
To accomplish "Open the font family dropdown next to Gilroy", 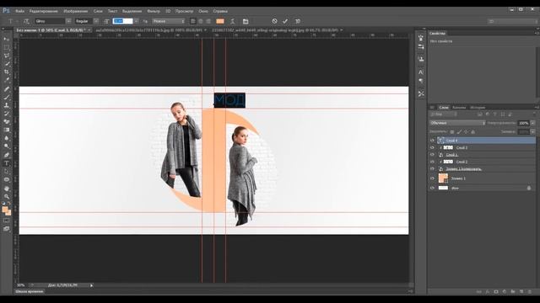I will click(x=68, y=21).
